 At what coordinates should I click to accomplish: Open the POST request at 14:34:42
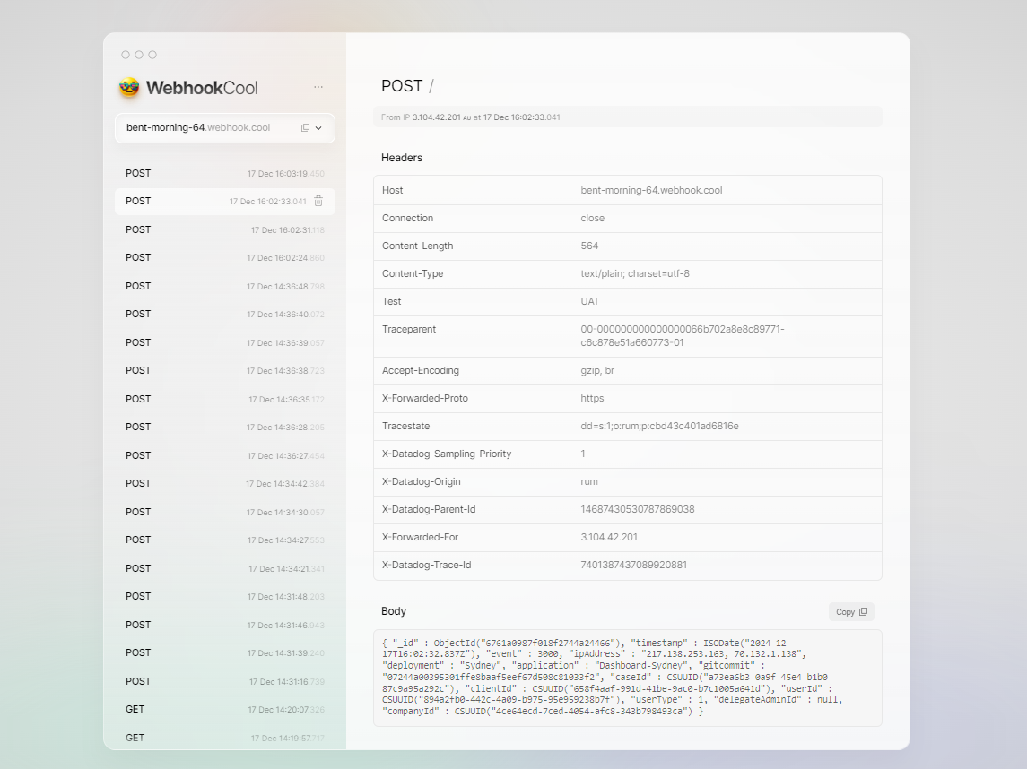click(224, 484)
